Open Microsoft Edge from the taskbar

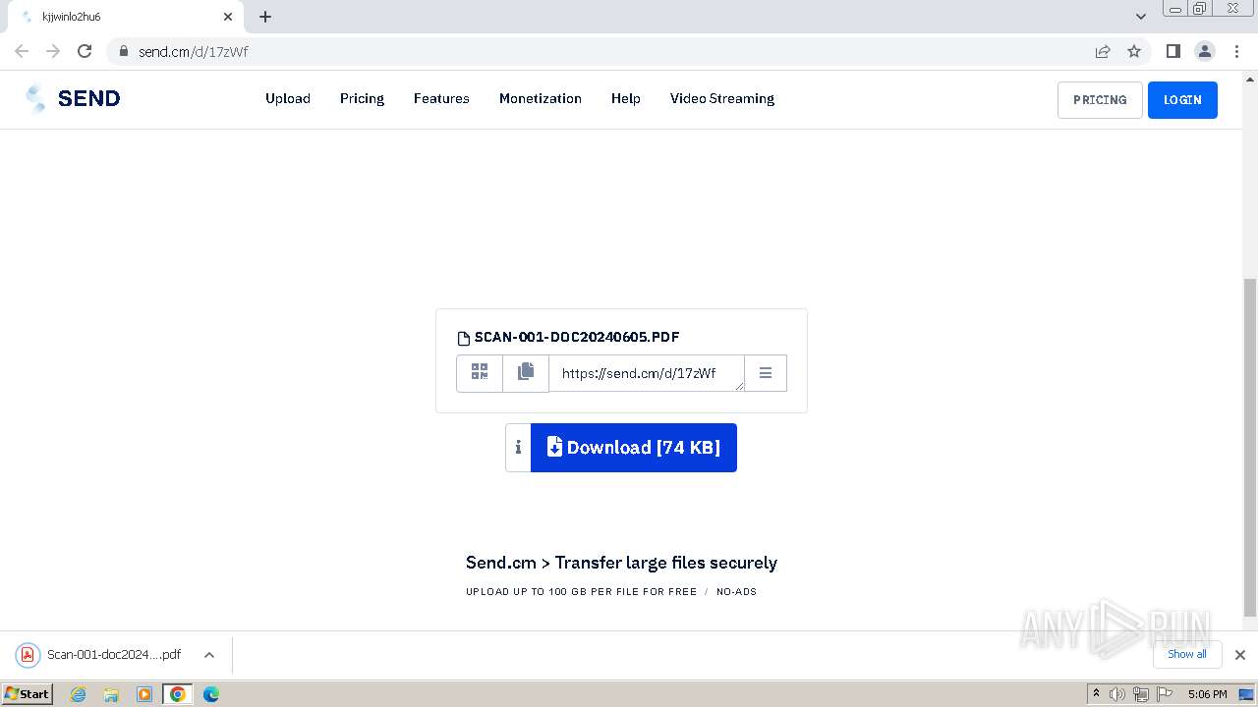click(x=211, y=694)
